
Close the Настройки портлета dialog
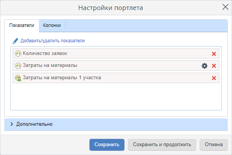click(225, 7)
